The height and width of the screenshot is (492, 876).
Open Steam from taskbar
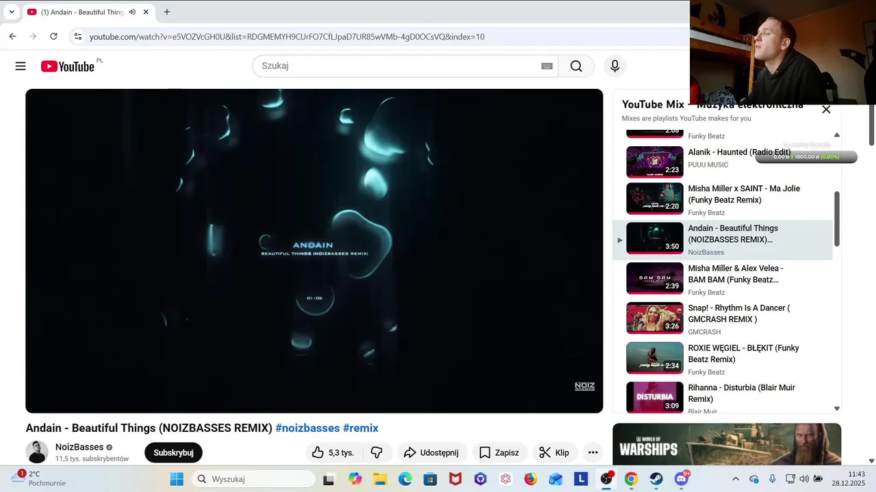656,479
